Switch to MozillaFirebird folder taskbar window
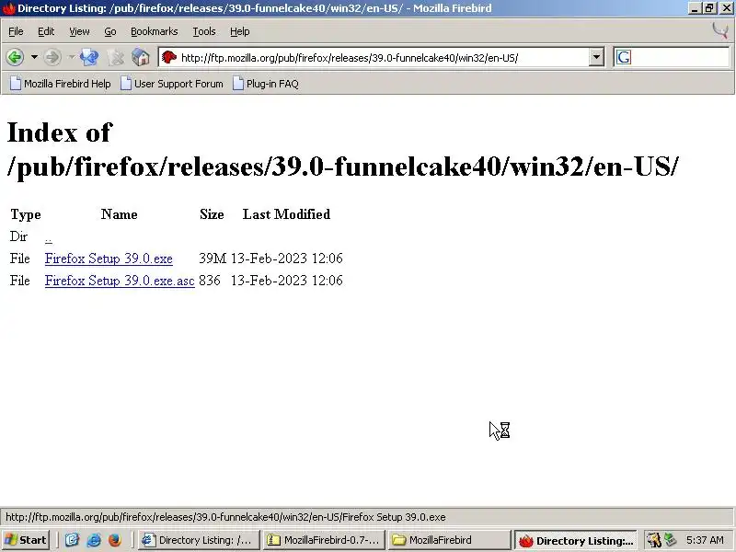Viewport: 736px width, 552px height. (449, 540)
